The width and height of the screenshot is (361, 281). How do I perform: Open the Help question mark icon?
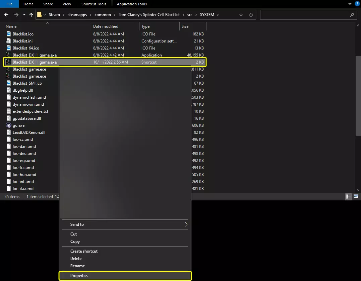coord(357,4)
